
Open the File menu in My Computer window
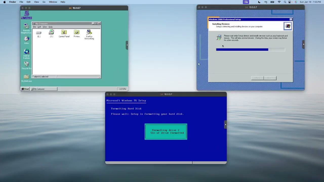point(34,27)
